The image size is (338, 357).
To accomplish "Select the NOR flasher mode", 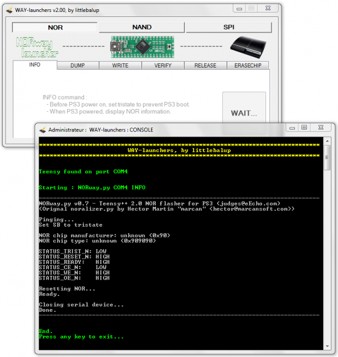I will tap(55, 27).
